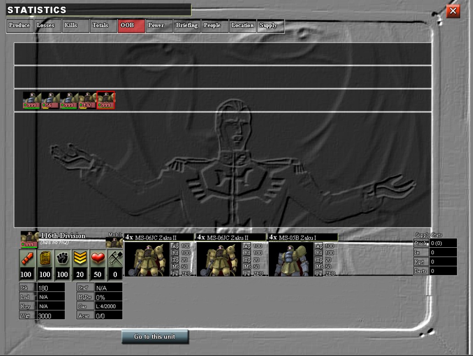This screenshot has height=356, width=473.
Task: Open the Briefing tab
Action: 187,26
